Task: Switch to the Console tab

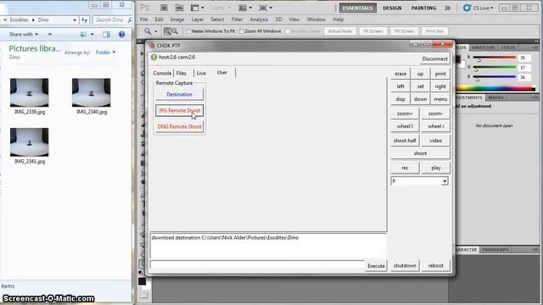Action: coord(162,74)
